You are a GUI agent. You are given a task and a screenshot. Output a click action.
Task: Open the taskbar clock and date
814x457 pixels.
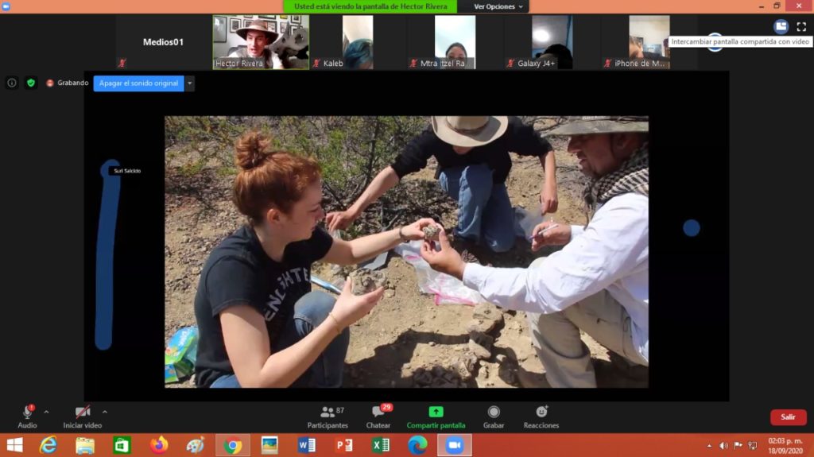(x=785, y=446)
